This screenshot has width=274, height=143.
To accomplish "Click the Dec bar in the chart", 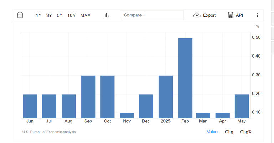I will [146, 106].
